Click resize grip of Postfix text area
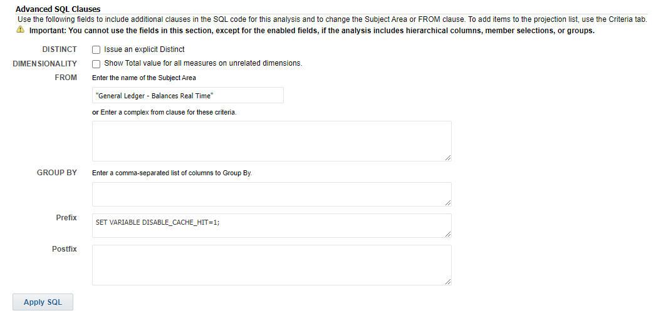This screenshot has width=661, height=323. [448, 281]
